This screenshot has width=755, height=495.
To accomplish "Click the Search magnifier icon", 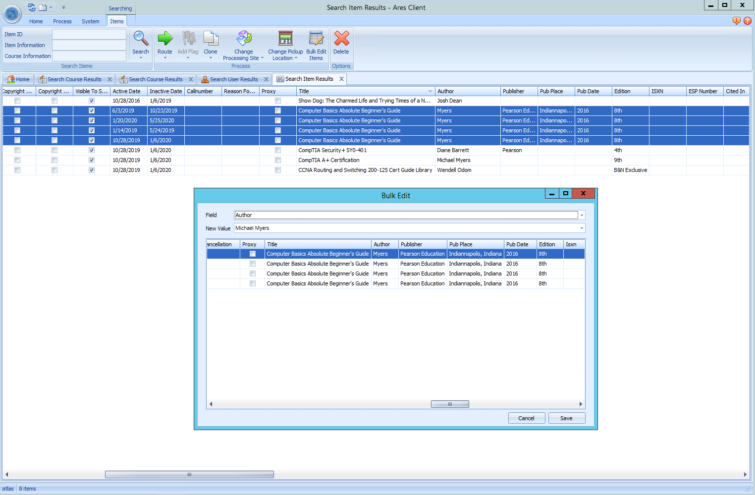I will (x=141, y=44).
